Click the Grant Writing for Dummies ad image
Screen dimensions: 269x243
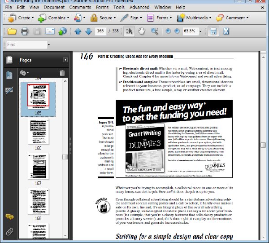click(174, 139)
